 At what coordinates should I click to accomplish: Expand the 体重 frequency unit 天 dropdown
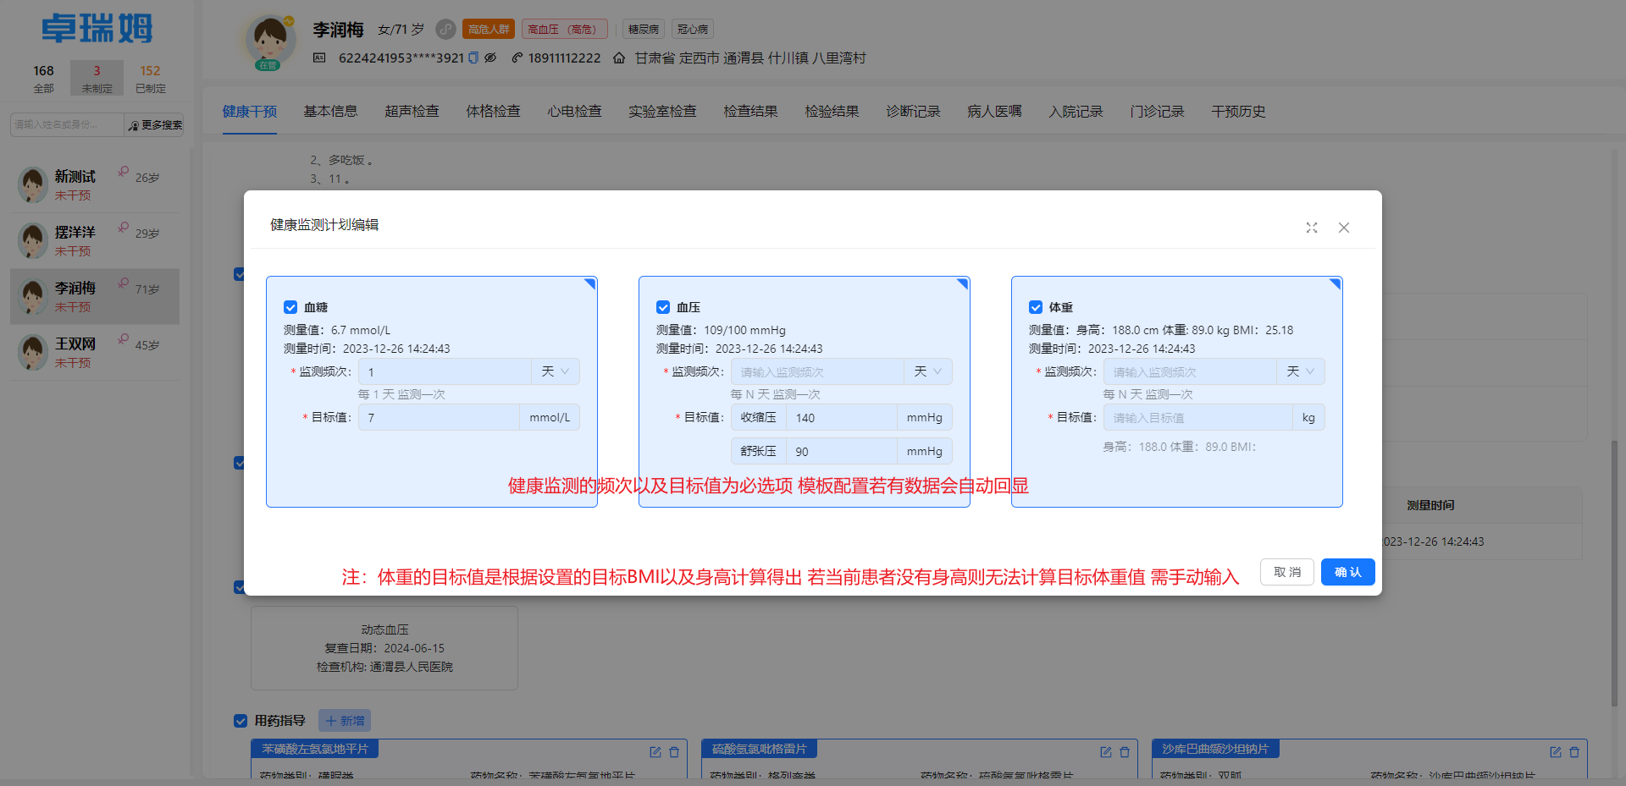[1301, 371]
